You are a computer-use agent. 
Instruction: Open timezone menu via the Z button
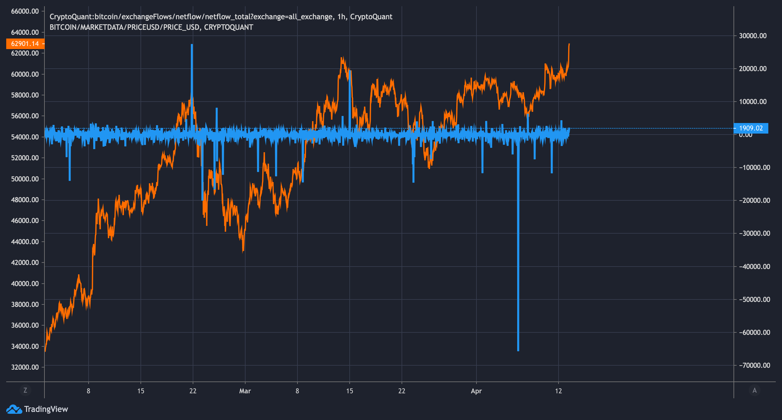pyautogui.click(x=26, y=391)
